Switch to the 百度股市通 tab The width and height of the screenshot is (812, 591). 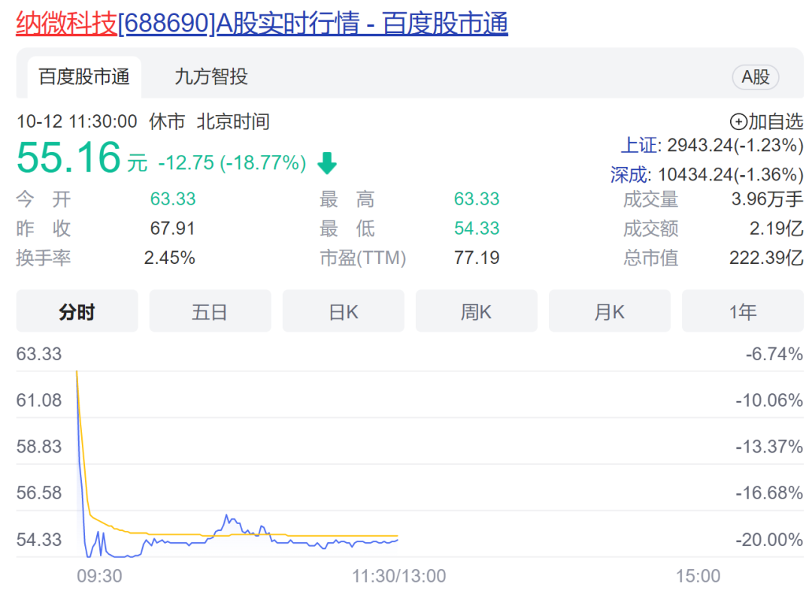coord(84,77)
